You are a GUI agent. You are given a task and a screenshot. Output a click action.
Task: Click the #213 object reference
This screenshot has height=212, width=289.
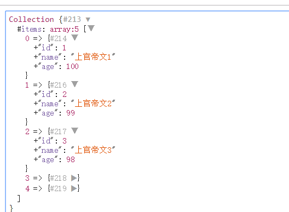tap(72, 19)
